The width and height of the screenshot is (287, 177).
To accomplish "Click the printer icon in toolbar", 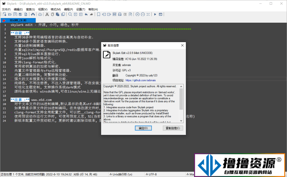I will tap(33, 14).
